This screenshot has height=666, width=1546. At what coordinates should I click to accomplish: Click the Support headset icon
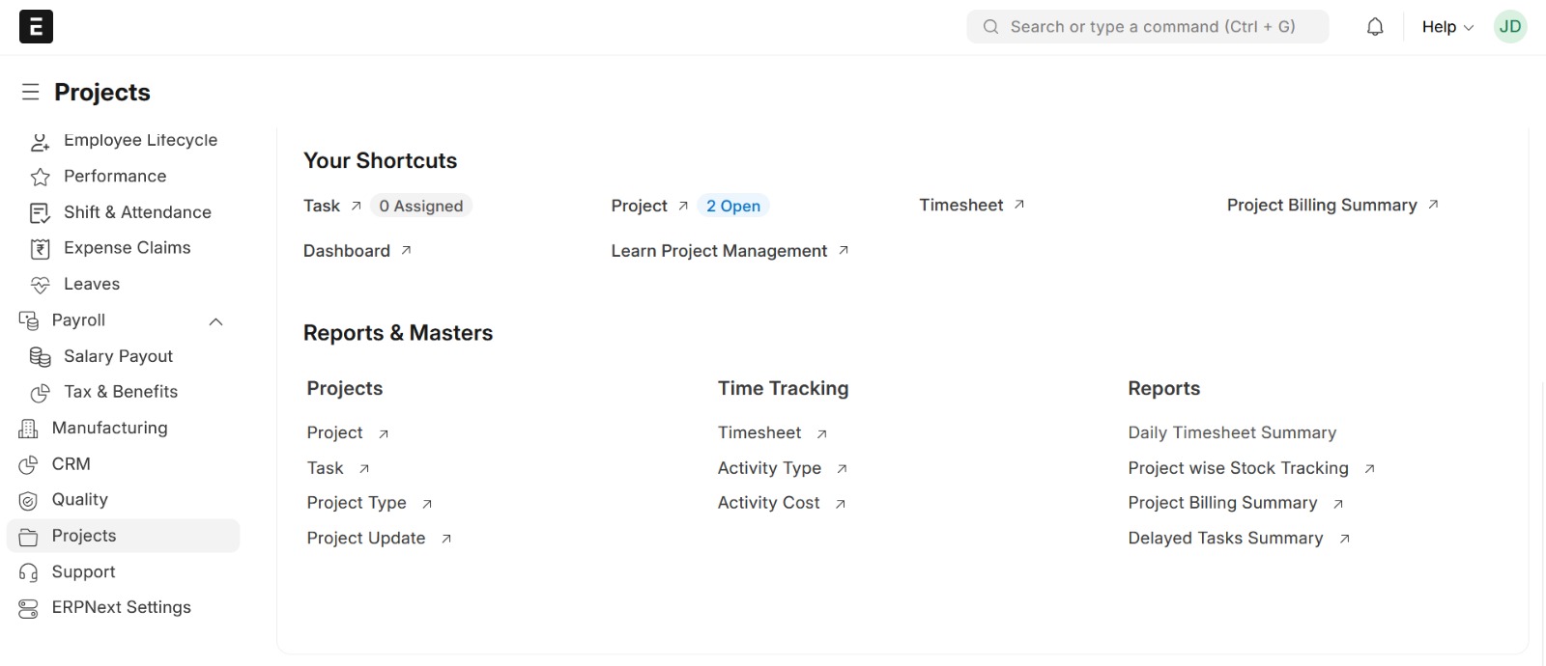click(x=29, y=572)
